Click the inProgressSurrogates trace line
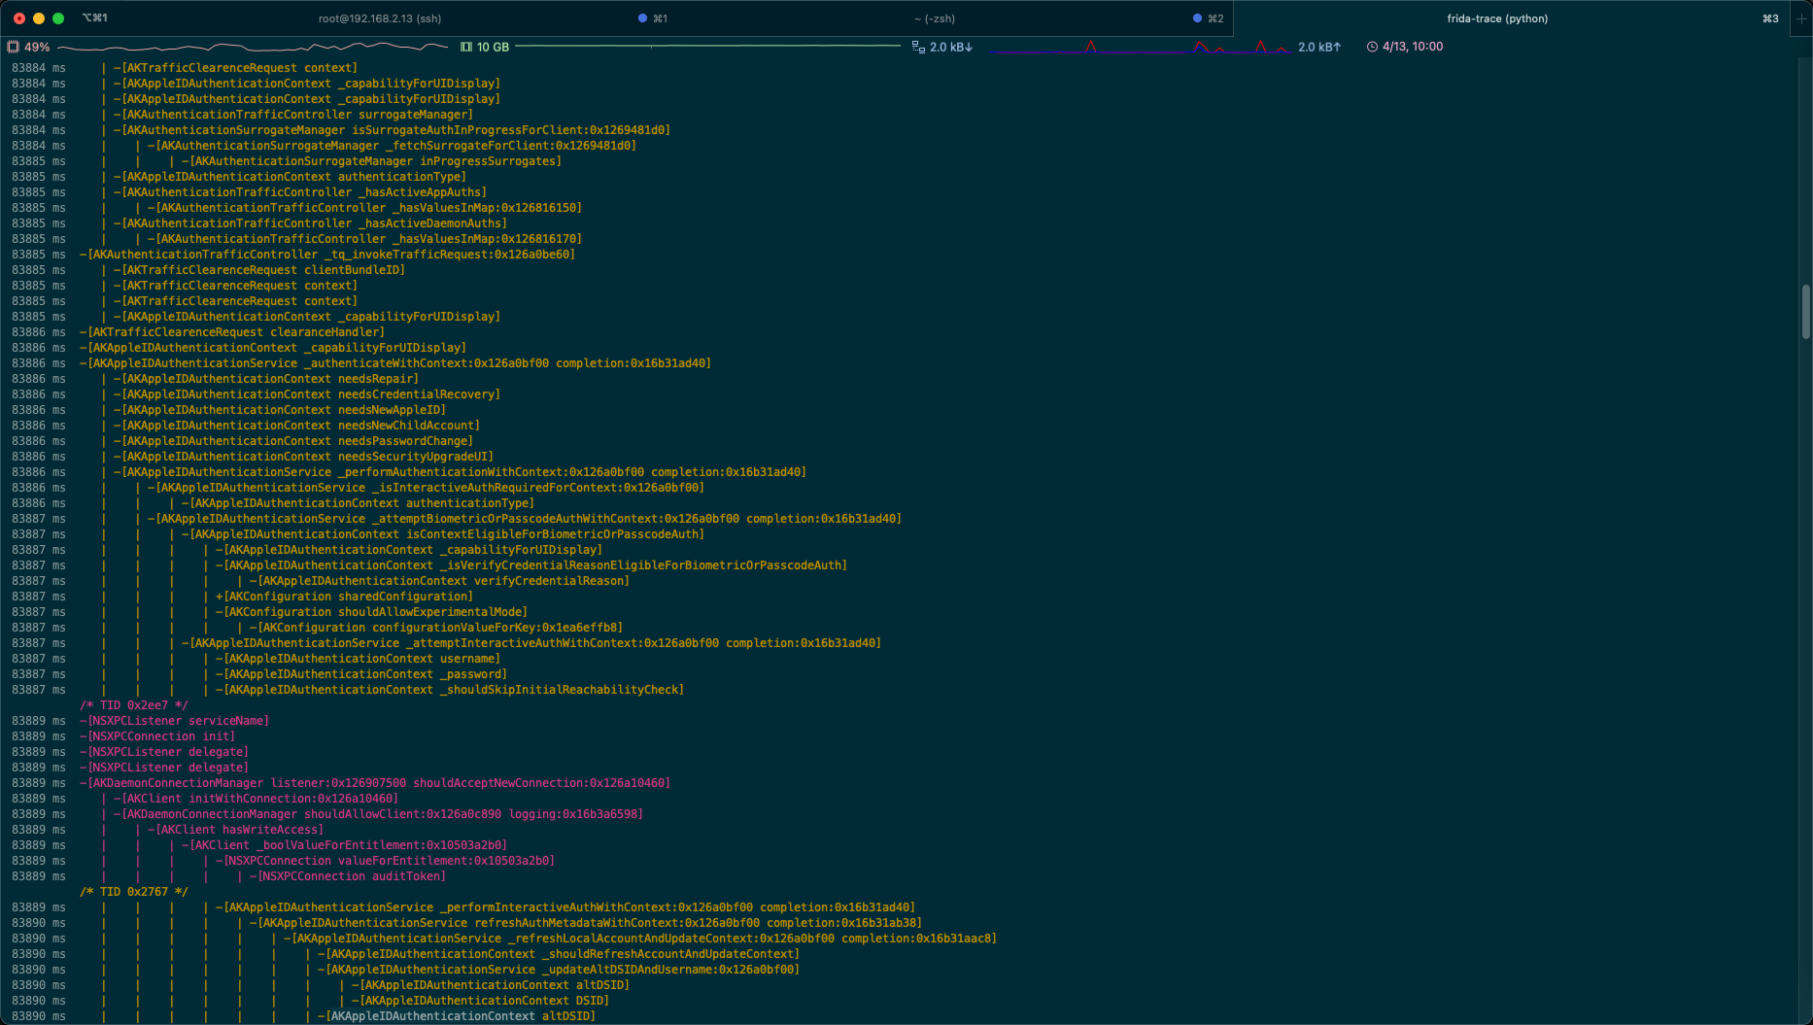This screenshot has height=1025, width=1813. [371, 161]
